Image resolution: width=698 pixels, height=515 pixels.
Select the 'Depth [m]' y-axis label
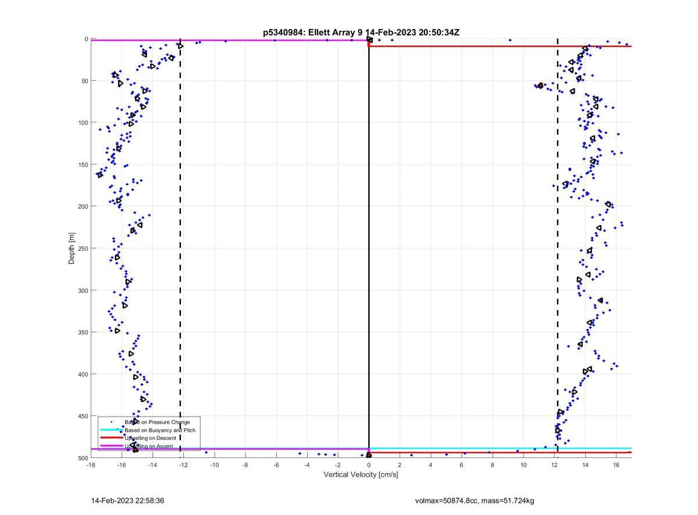point(72,248)
